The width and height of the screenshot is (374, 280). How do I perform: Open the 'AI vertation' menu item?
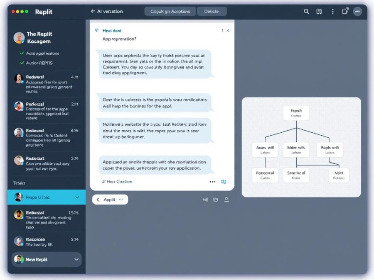click(x=110, y=11)
